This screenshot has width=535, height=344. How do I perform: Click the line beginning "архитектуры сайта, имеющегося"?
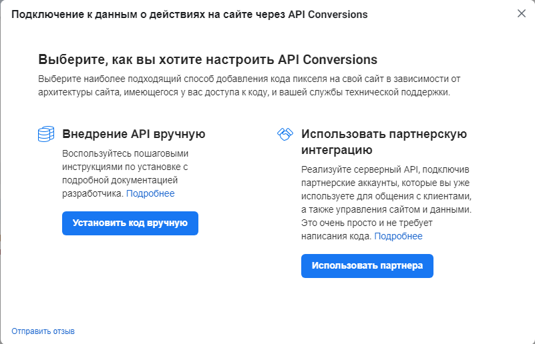coord(244,92)
